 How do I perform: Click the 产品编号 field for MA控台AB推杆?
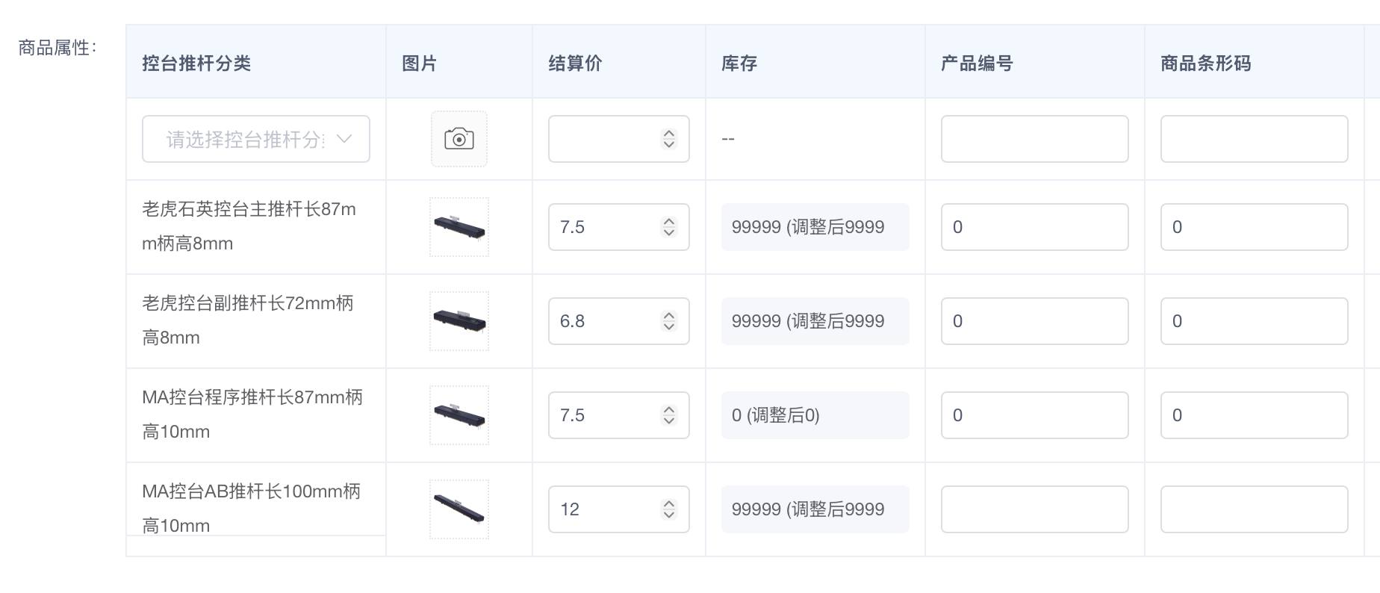pos(1034,509)
